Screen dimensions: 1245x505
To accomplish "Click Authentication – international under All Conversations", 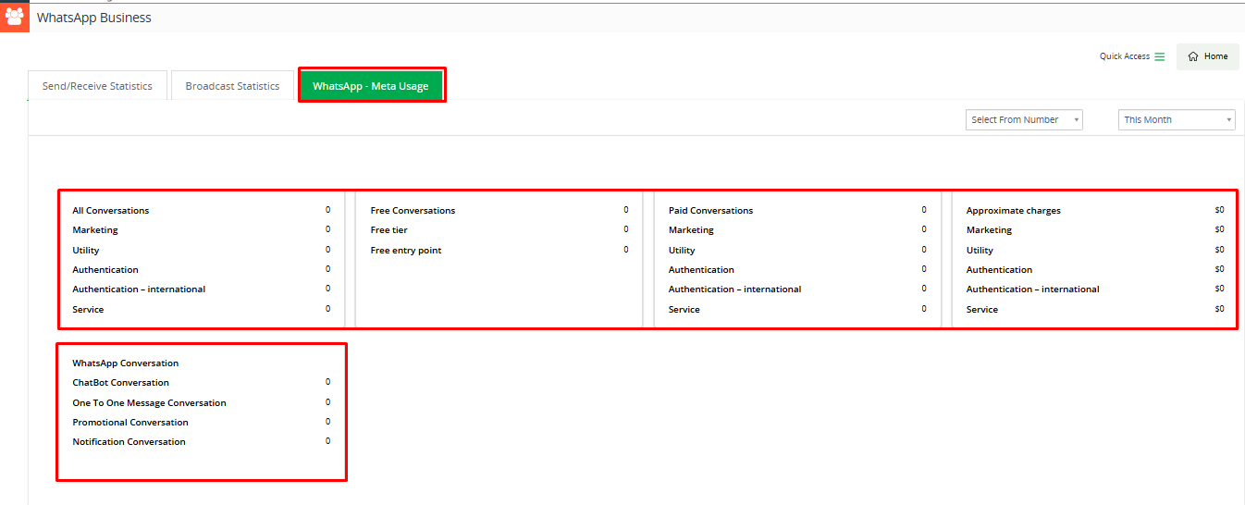I will [139, 289].
